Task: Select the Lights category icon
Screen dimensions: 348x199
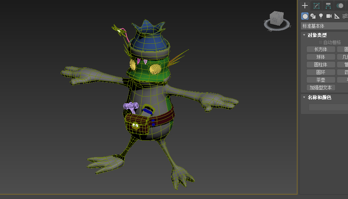Action: (x=321, y=16)
